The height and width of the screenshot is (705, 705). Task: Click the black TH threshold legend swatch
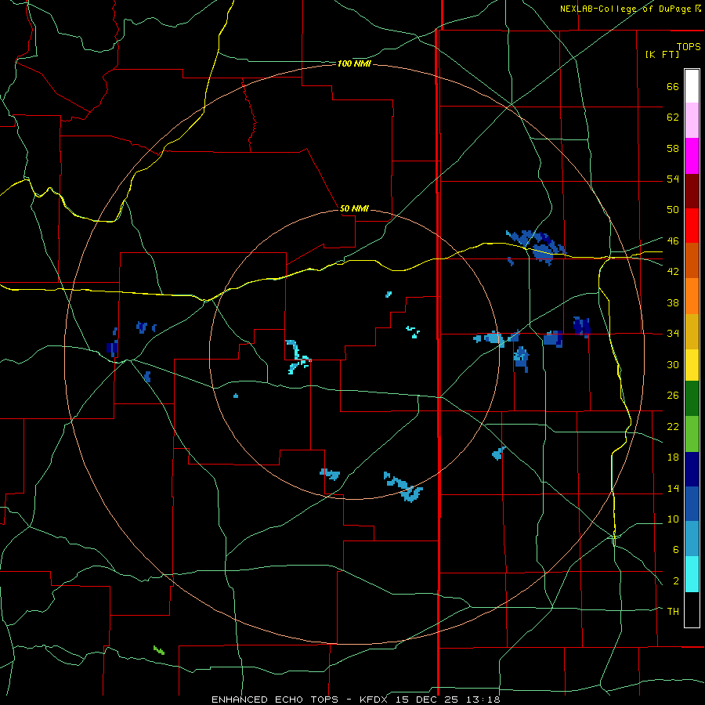click(692, 609)
